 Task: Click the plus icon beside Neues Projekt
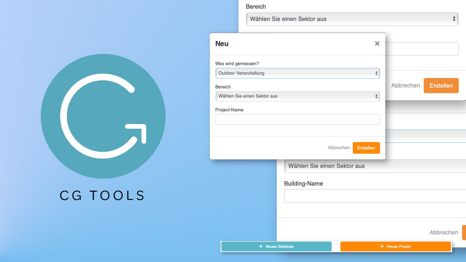click(x=382, y=246)
